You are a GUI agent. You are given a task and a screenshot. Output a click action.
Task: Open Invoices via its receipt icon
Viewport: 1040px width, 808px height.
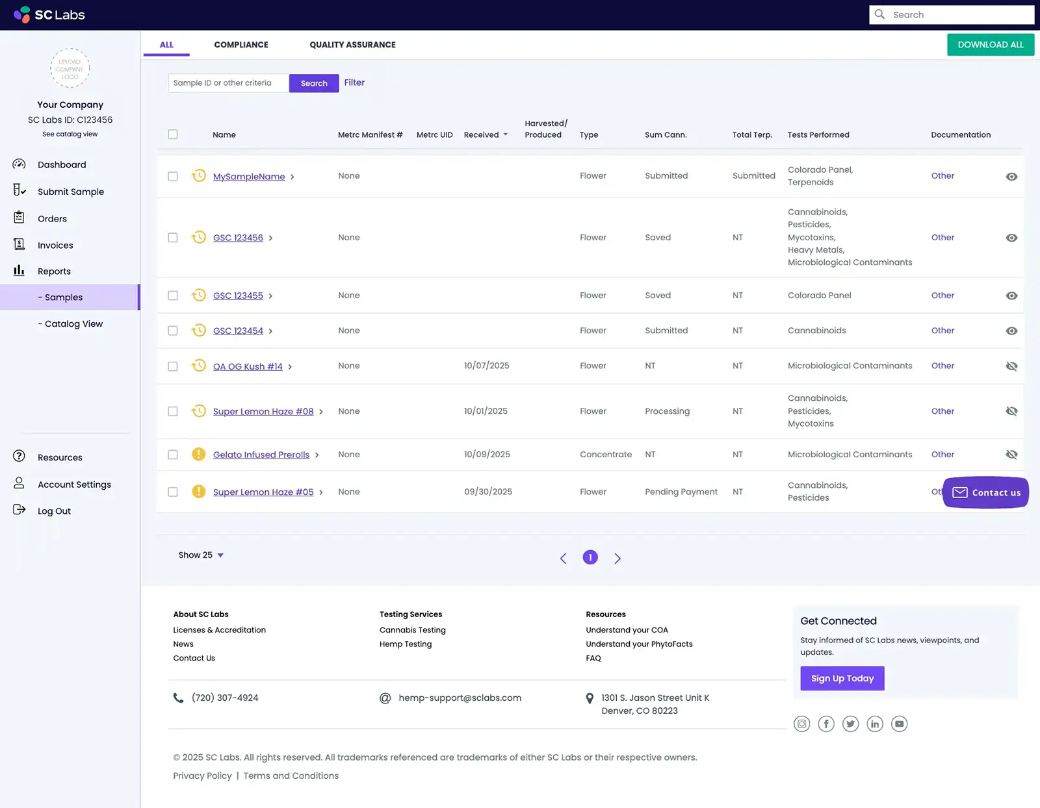click(x=19, y=244)
